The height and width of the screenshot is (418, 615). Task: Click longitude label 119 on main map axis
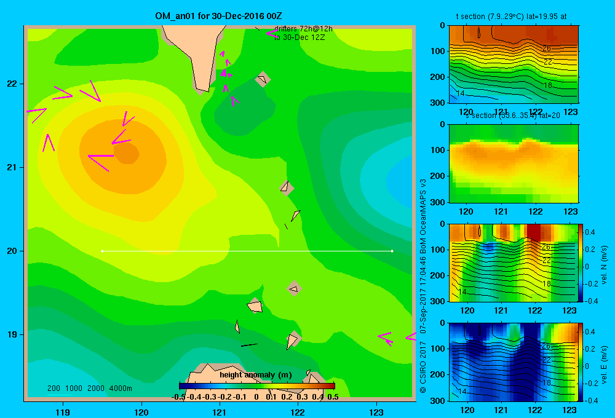[63, 412]
